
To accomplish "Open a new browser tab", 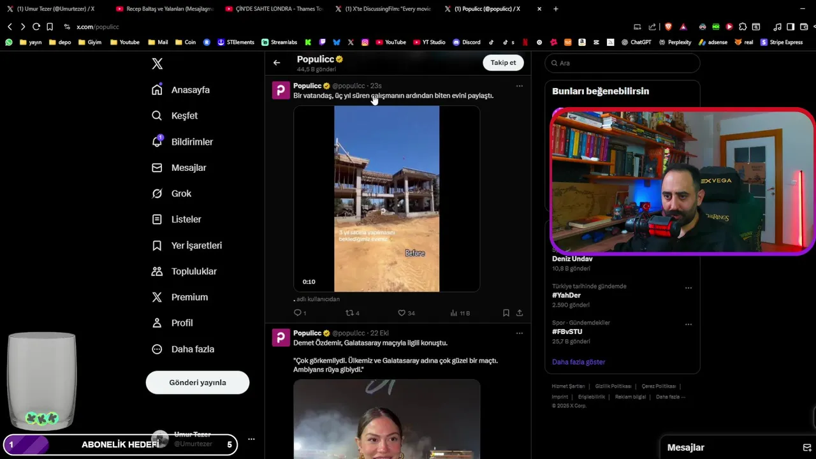I will click(556, 9).
